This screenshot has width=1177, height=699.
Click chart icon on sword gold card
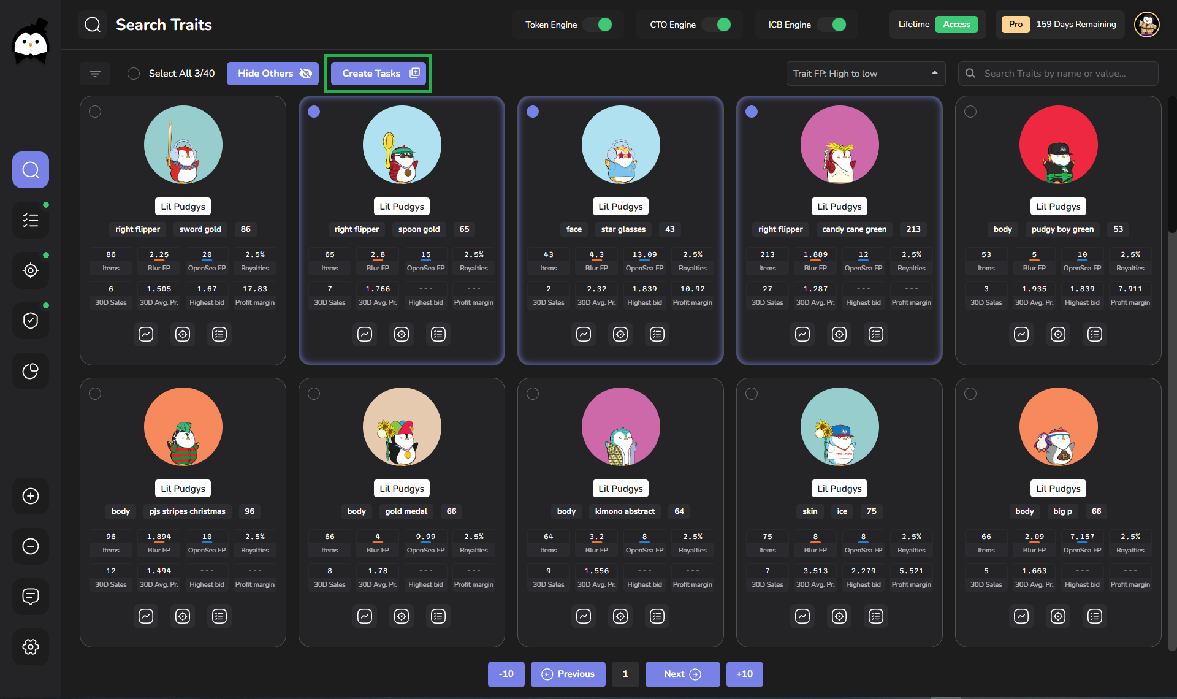tap(146, 334)
